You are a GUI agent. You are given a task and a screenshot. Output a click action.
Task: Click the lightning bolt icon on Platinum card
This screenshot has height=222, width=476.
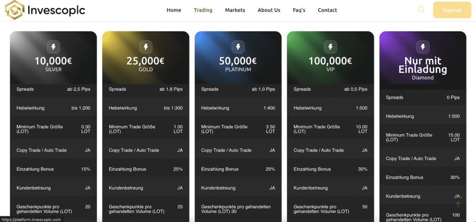click(238, 47)
